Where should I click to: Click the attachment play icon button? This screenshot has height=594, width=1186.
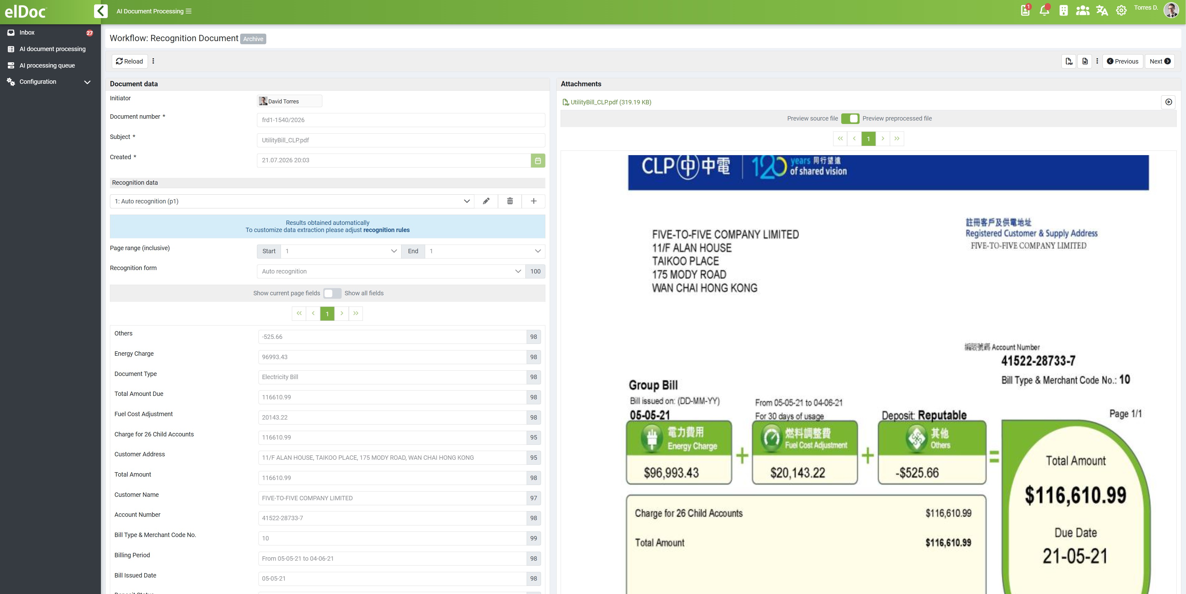(x=1168, y=102)
